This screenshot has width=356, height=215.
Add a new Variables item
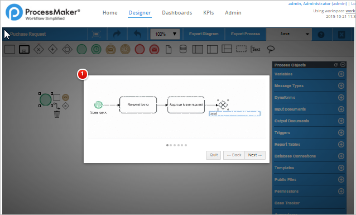pyautogui.click(x=341, y=74)
